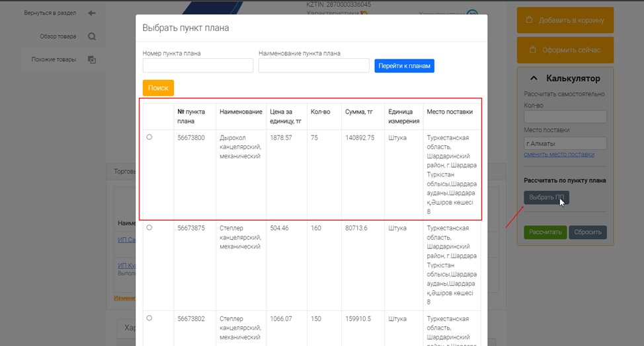This screenshot has height=346, width=644.
Task: Focus the Номер пункта плана input field
Action: [198, 65]
